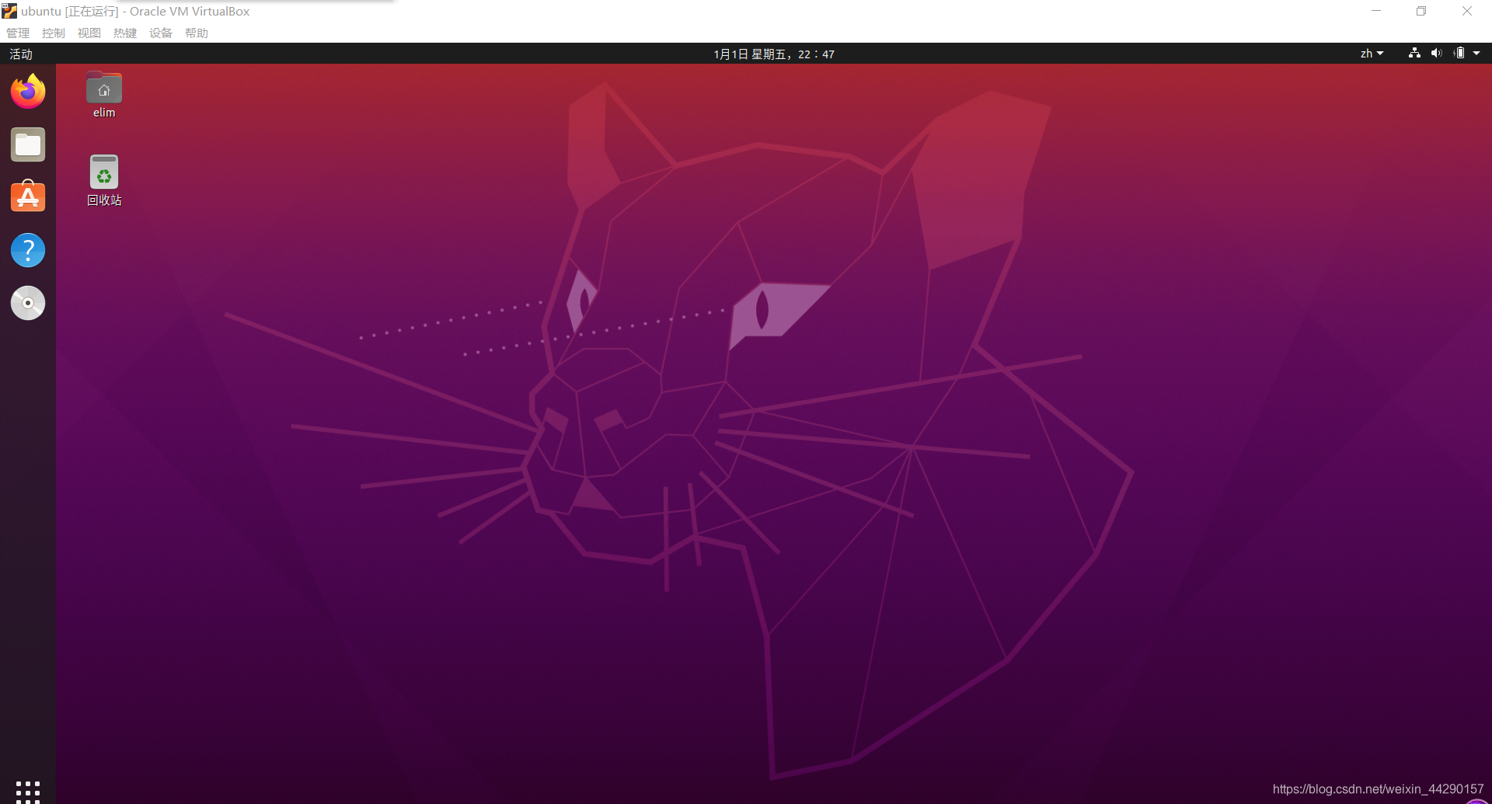
Task: Expand the system status menu arrow
Action: (1479, 53)
